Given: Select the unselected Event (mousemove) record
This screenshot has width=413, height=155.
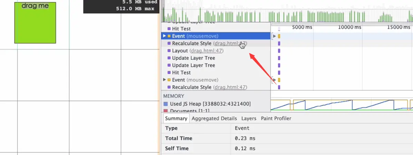Looking at the screenshot, I should pos(216,80).
